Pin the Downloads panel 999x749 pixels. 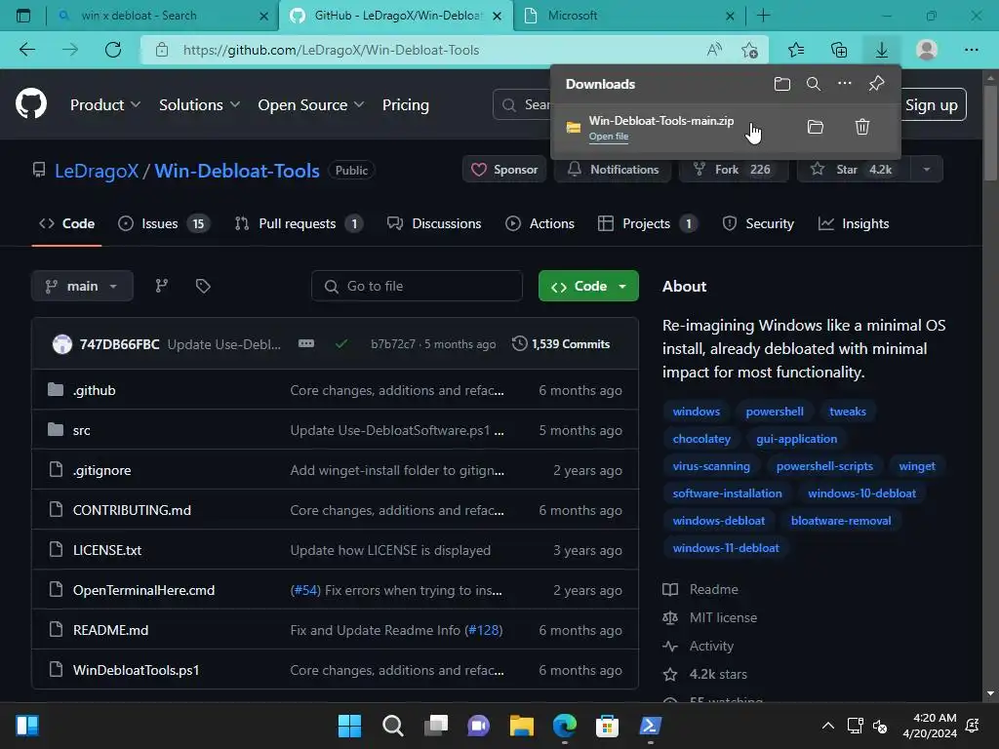pyautogui.click(x=876, y=84)
